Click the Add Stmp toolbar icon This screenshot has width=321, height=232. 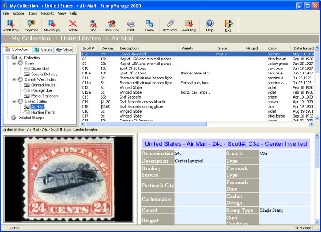[11, 26]
